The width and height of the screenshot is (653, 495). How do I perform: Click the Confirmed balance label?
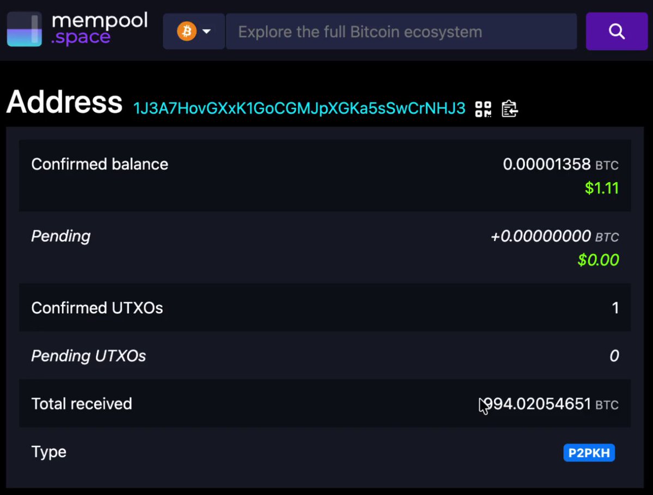click(100, 164)
